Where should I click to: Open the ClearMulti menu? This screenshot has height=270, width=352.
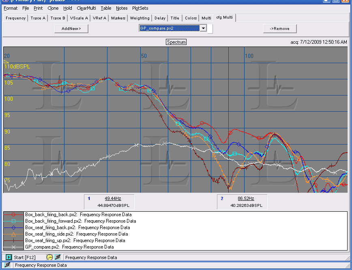tap(86, 8)
